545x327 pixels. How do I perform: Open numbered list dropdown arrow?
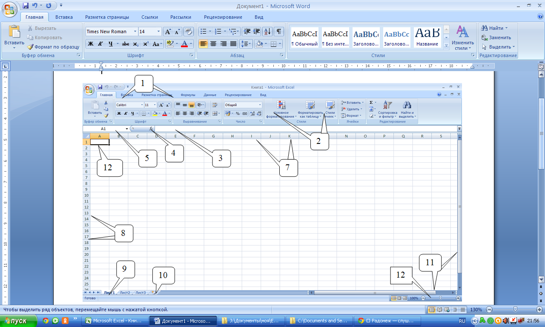pos(224,32)
